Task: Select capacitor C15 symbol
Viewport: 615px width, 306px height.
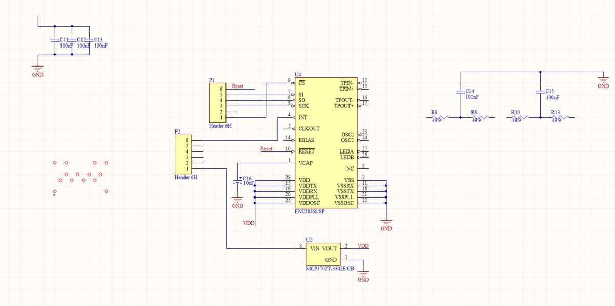Action: point(540,92)
